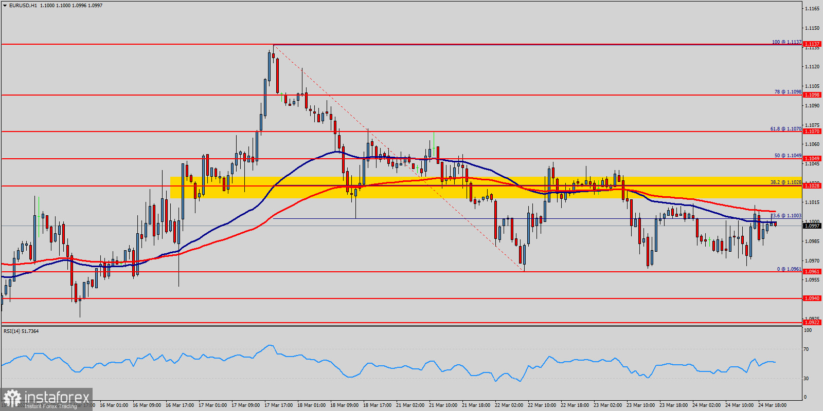Select the '61.8 @ 1.1070' Fibonacci label
Image resolution: width=823 pixels, height=411 pixels.
[786, 129]
